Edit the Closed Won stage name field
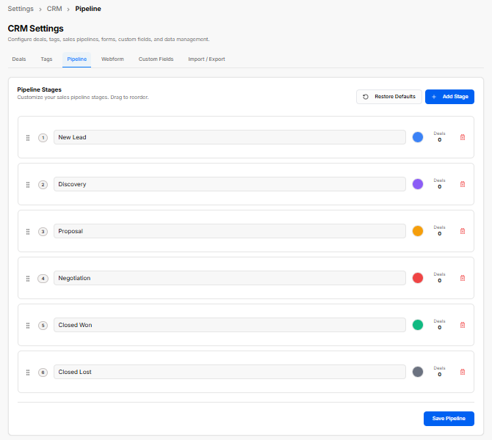 [230, 325]
